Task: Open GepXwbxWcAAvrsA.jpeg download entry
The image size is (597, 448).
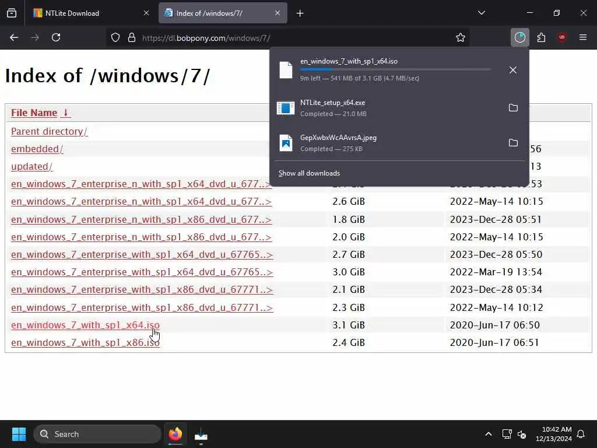Action: click(x=388, y=143)
